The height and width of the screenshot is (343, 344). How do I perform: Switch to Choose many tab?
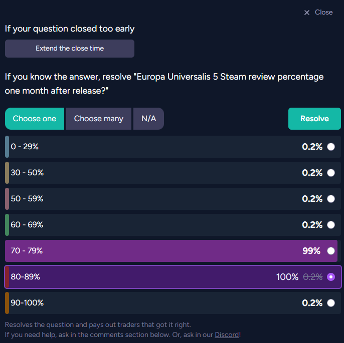pyautogui.click(x=99, y=119)
